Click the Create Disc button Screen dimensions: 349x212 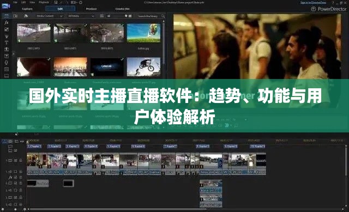pyautogui.click(x=122, y=9)
